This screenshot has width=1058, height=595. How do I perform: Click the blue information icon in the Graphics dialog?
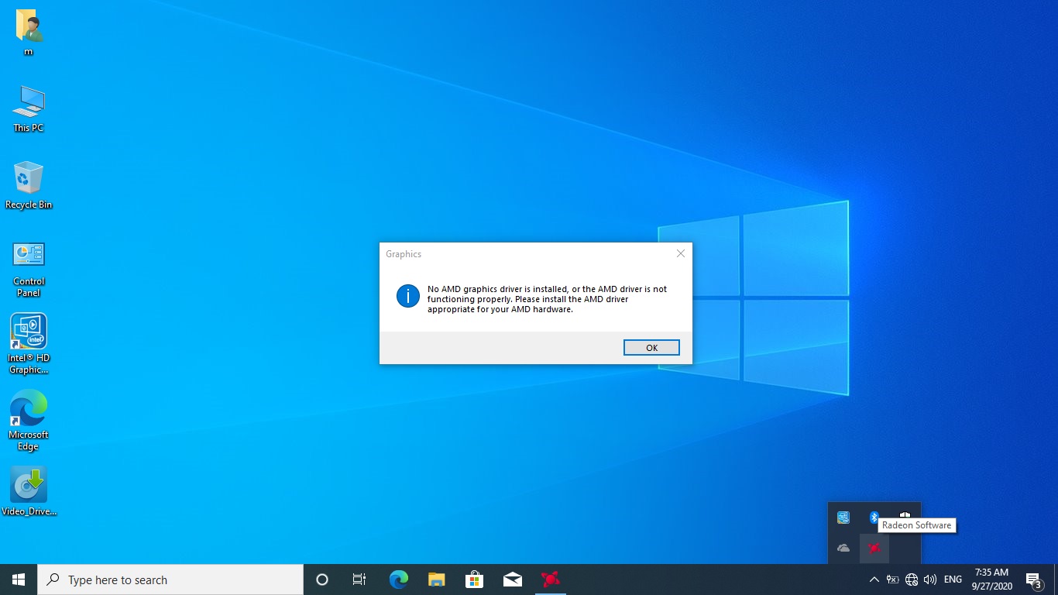coord(408,295)
